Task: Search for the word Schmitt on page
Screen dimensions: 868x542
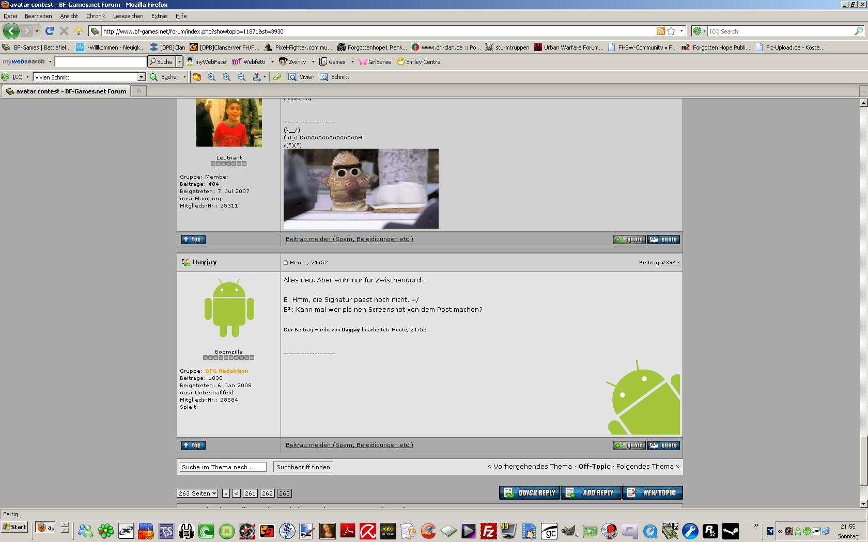Action: (x=335, y=77)
